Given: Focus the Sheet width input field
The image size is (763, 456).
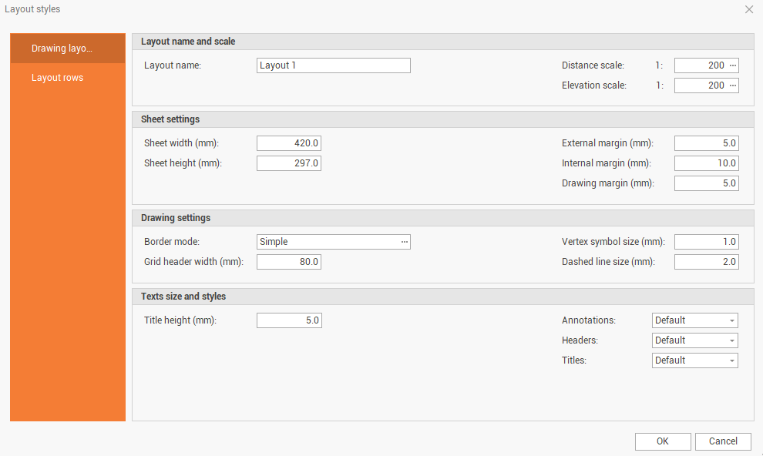Looking at the screenshot, I should [x=289, y=143].
